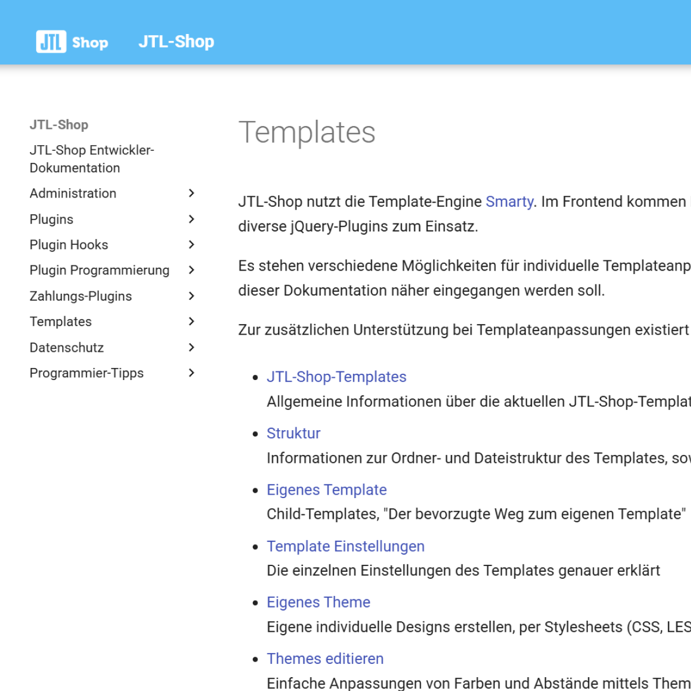The height and width of the screenshot is (691, 691).
Task: Select Plugin Programmierung in the sidebar
Action: tap(100, 271)
